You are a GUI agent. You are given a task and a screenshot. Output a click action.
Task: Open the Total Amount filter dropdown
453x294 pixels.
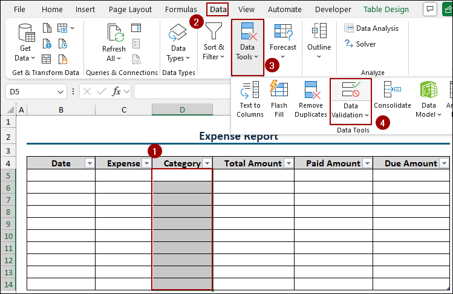click(288, 163)
